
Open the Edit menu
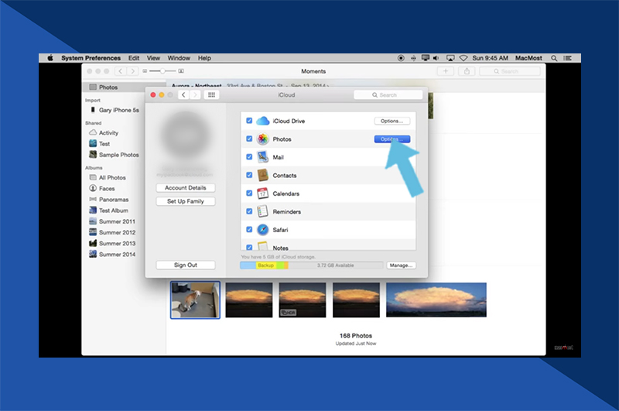point(134,58)
